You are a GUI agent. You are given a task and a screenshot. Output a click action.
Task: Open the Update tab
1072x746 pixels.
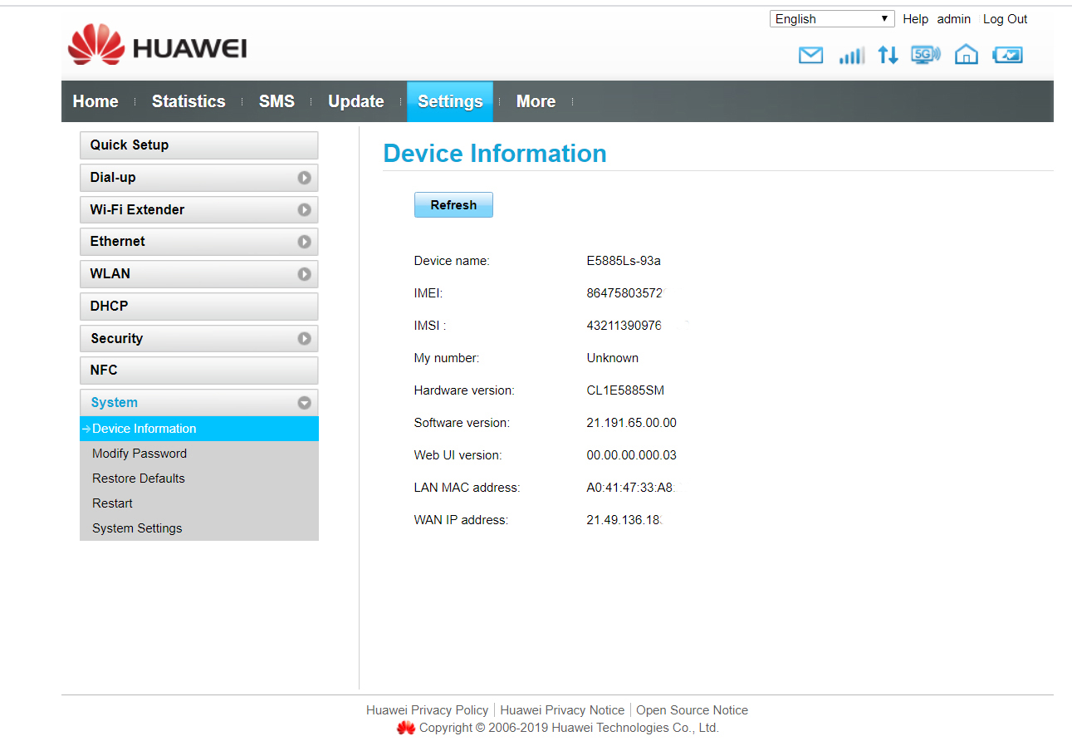(x=355, y=101)
